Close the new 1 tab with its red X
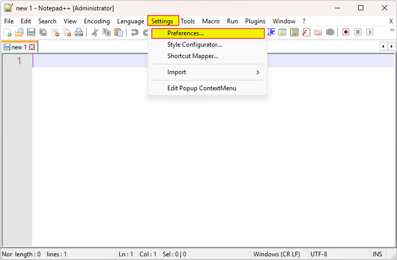Viewport: 397px width, 260px height. (x=32, y=47)
